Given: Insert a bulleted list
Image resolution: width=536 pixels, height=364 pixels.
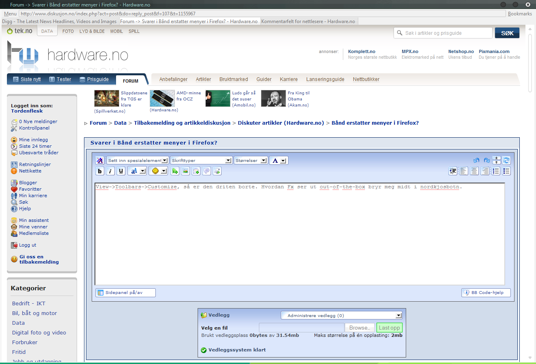Looking at the screenshot, I should pyautogui.click(x=506, y=171).
